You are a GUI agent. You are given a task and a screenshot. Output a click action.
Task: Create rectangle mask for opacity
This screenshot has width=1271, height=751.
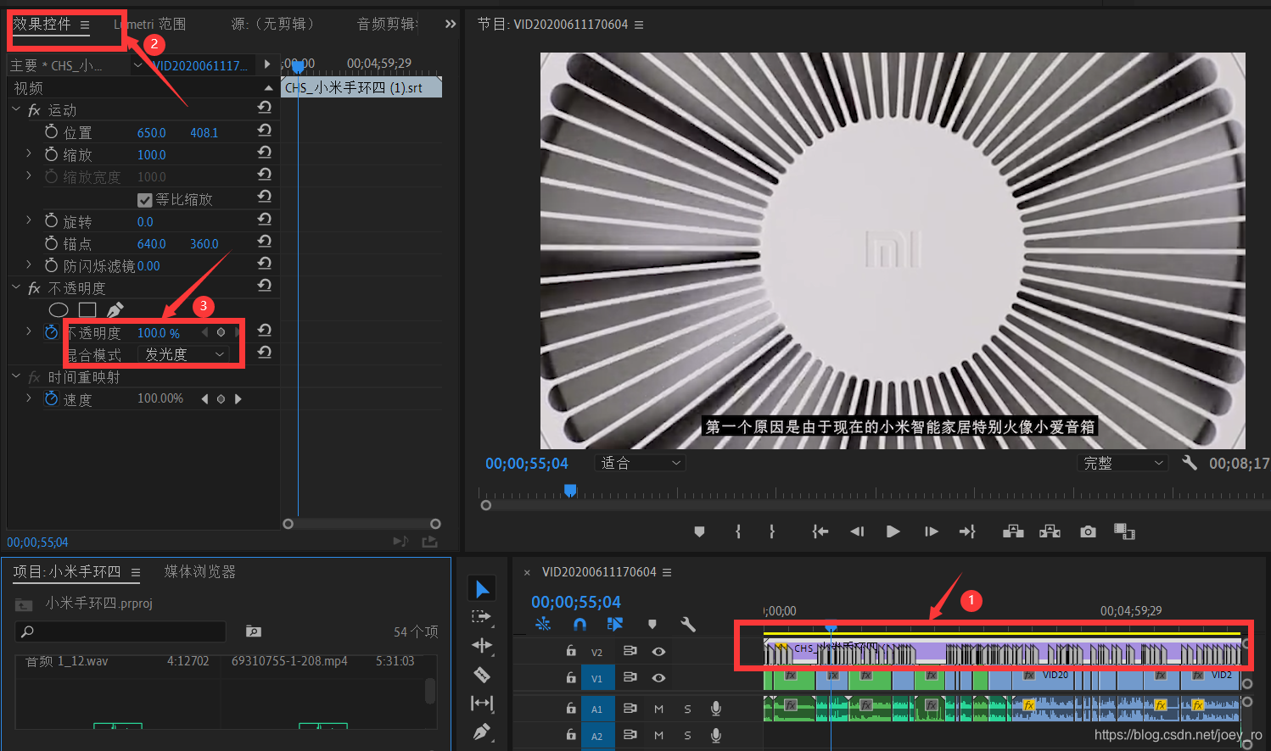coord(87,309)
